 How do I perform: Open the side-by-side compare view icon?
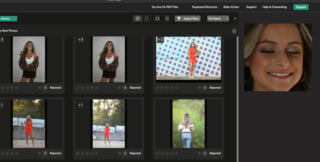(167, 19)
